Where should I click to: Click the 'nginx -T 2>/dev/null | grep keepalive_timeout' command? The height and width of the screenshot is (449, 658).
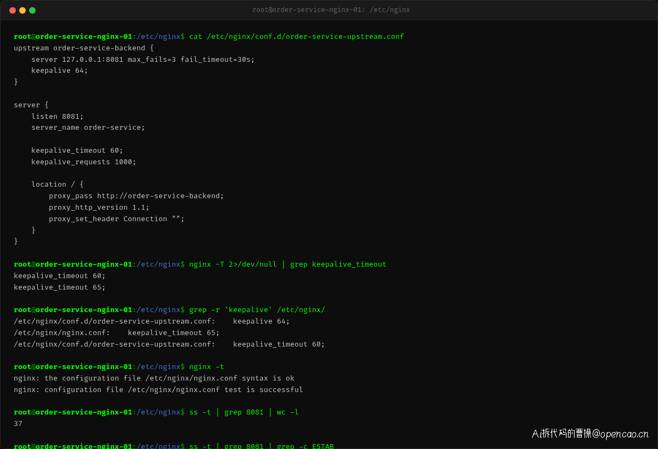288,264
